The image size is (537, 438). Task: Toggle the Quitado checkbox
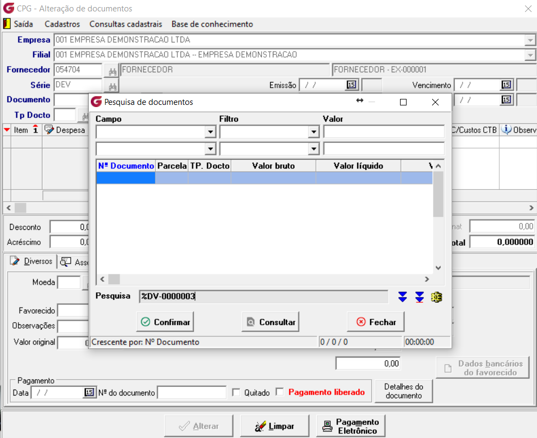click(x=236, y=392)
